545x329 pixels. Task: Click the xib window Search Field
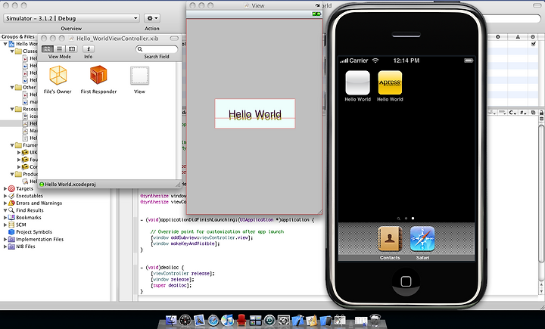[x=157, y=49]
